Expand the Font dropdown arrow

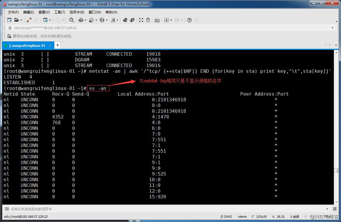pos(117,20)
